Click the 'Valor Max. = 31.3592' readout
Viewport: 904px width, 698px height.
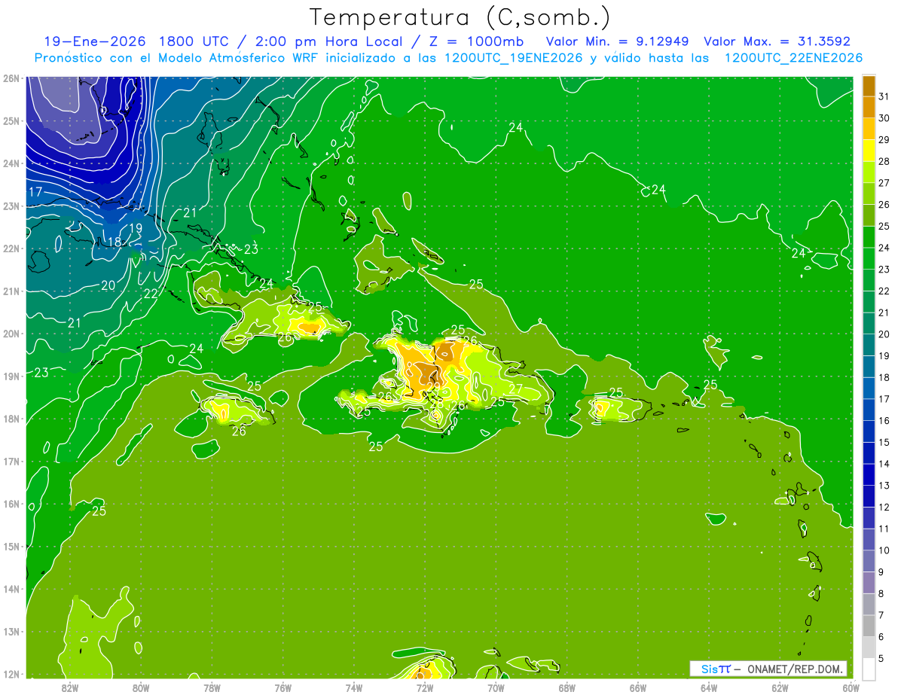tap(777, 41)
